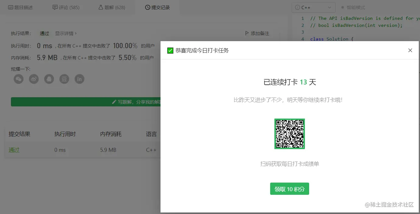The width and height of the screenshot is (420, 214).
Task: Switch to the 评论 (585) tab
Action: click(x=66, y=7)
